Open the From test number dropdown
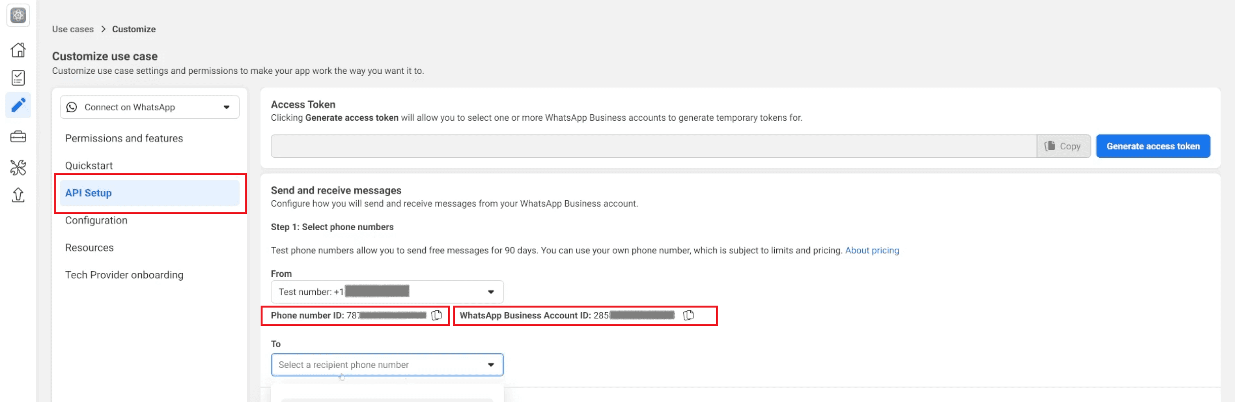 pyautogui.click(x=387, y=292)
